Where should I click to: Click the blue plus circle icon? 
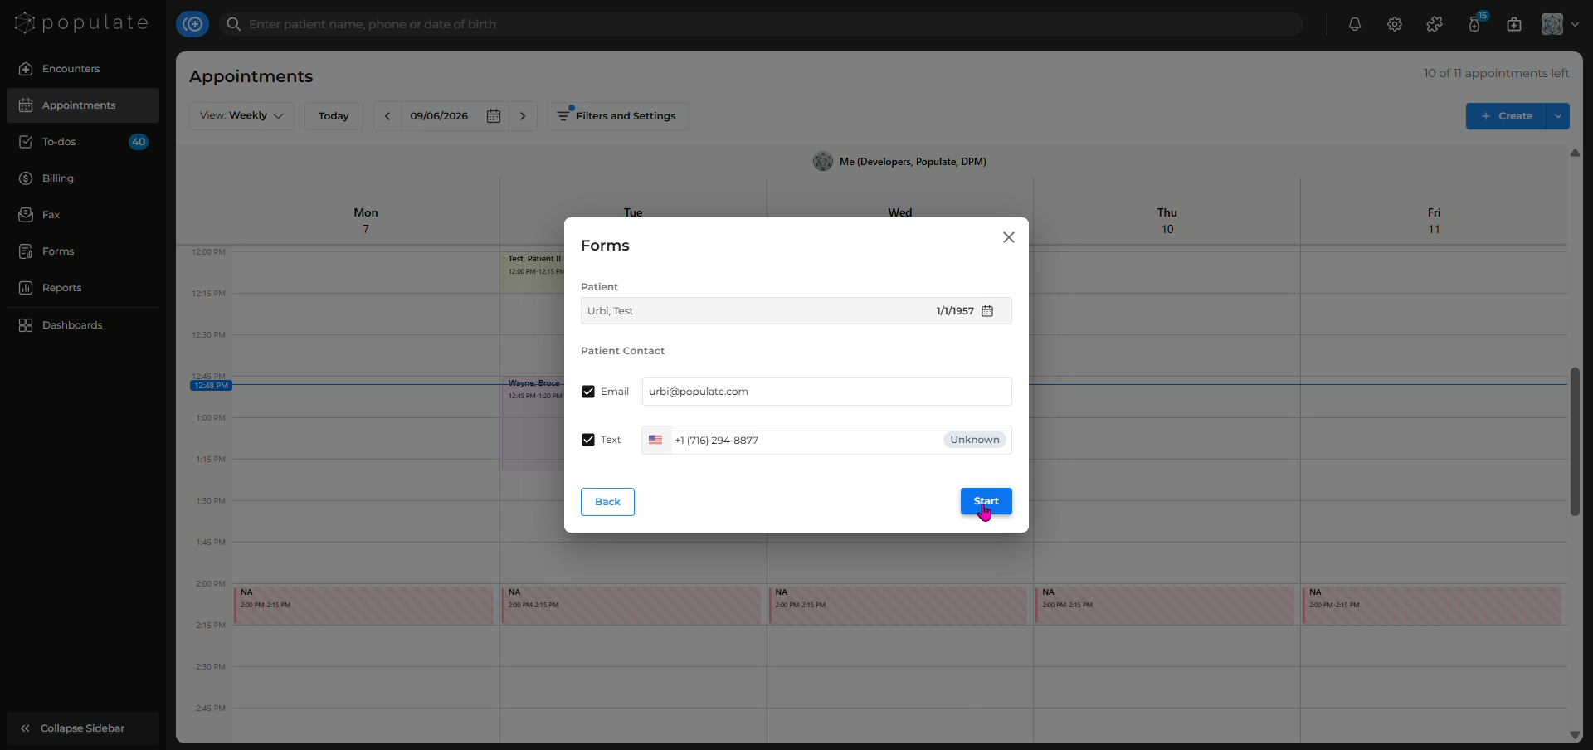tap(192, 24)
